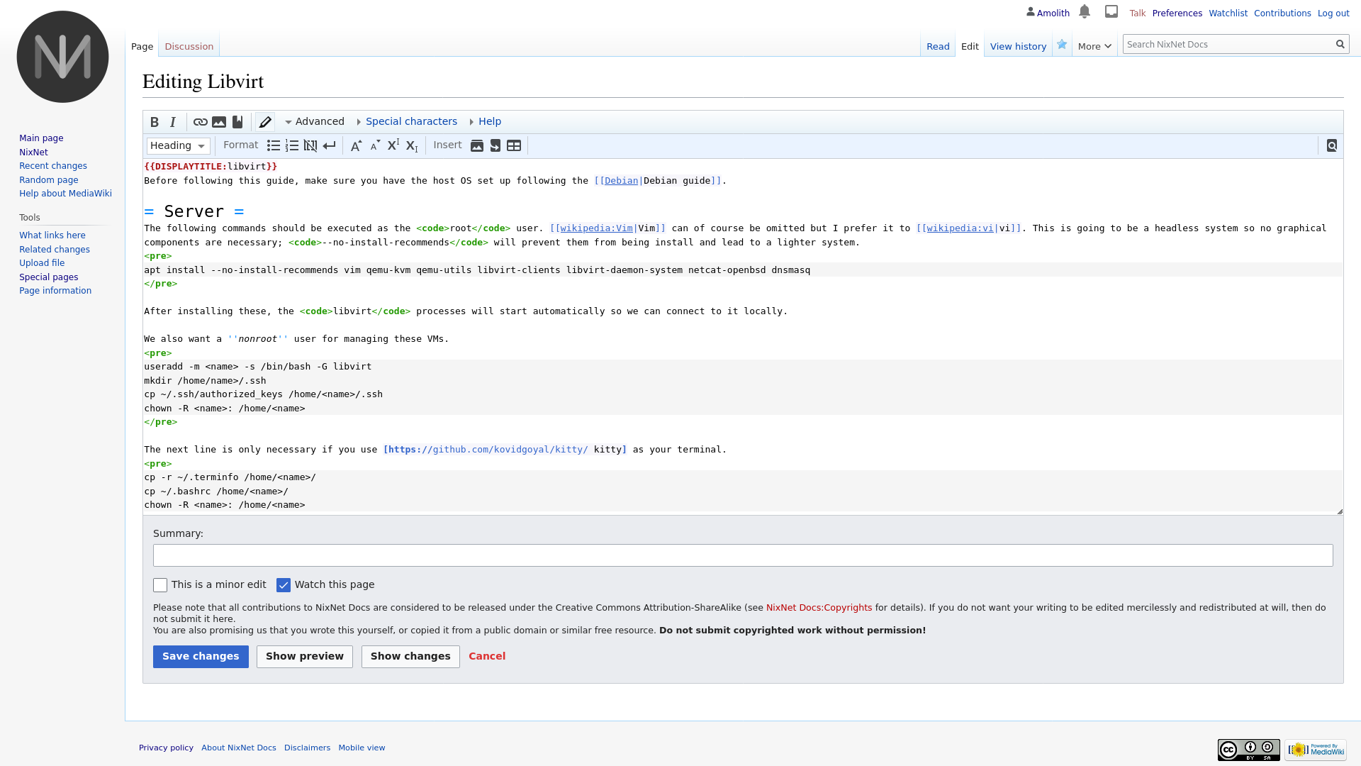Viewport: 1361px width, 766px height.
Task: Insert a picture gallery
Action: click(x=477, y=145)
